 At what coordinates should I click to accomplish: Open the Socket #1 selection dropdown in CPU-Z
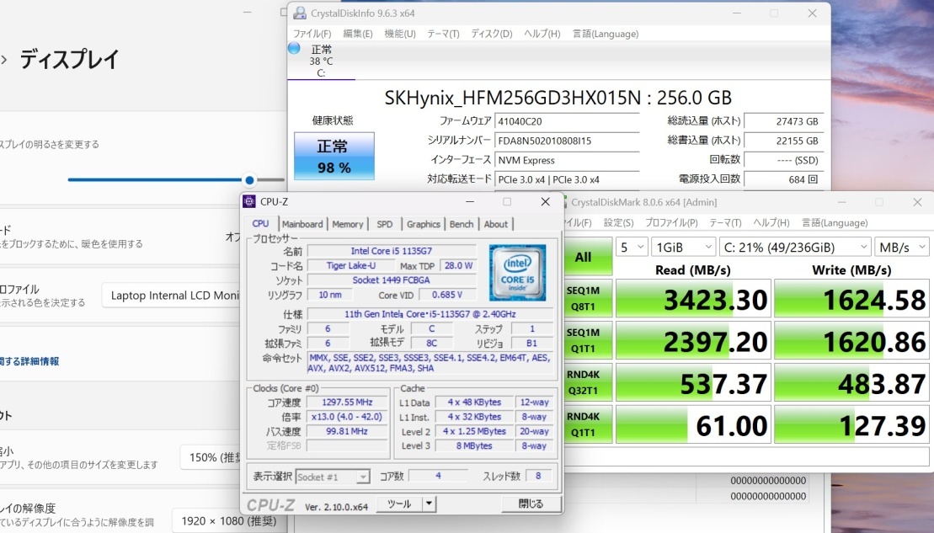333,477
